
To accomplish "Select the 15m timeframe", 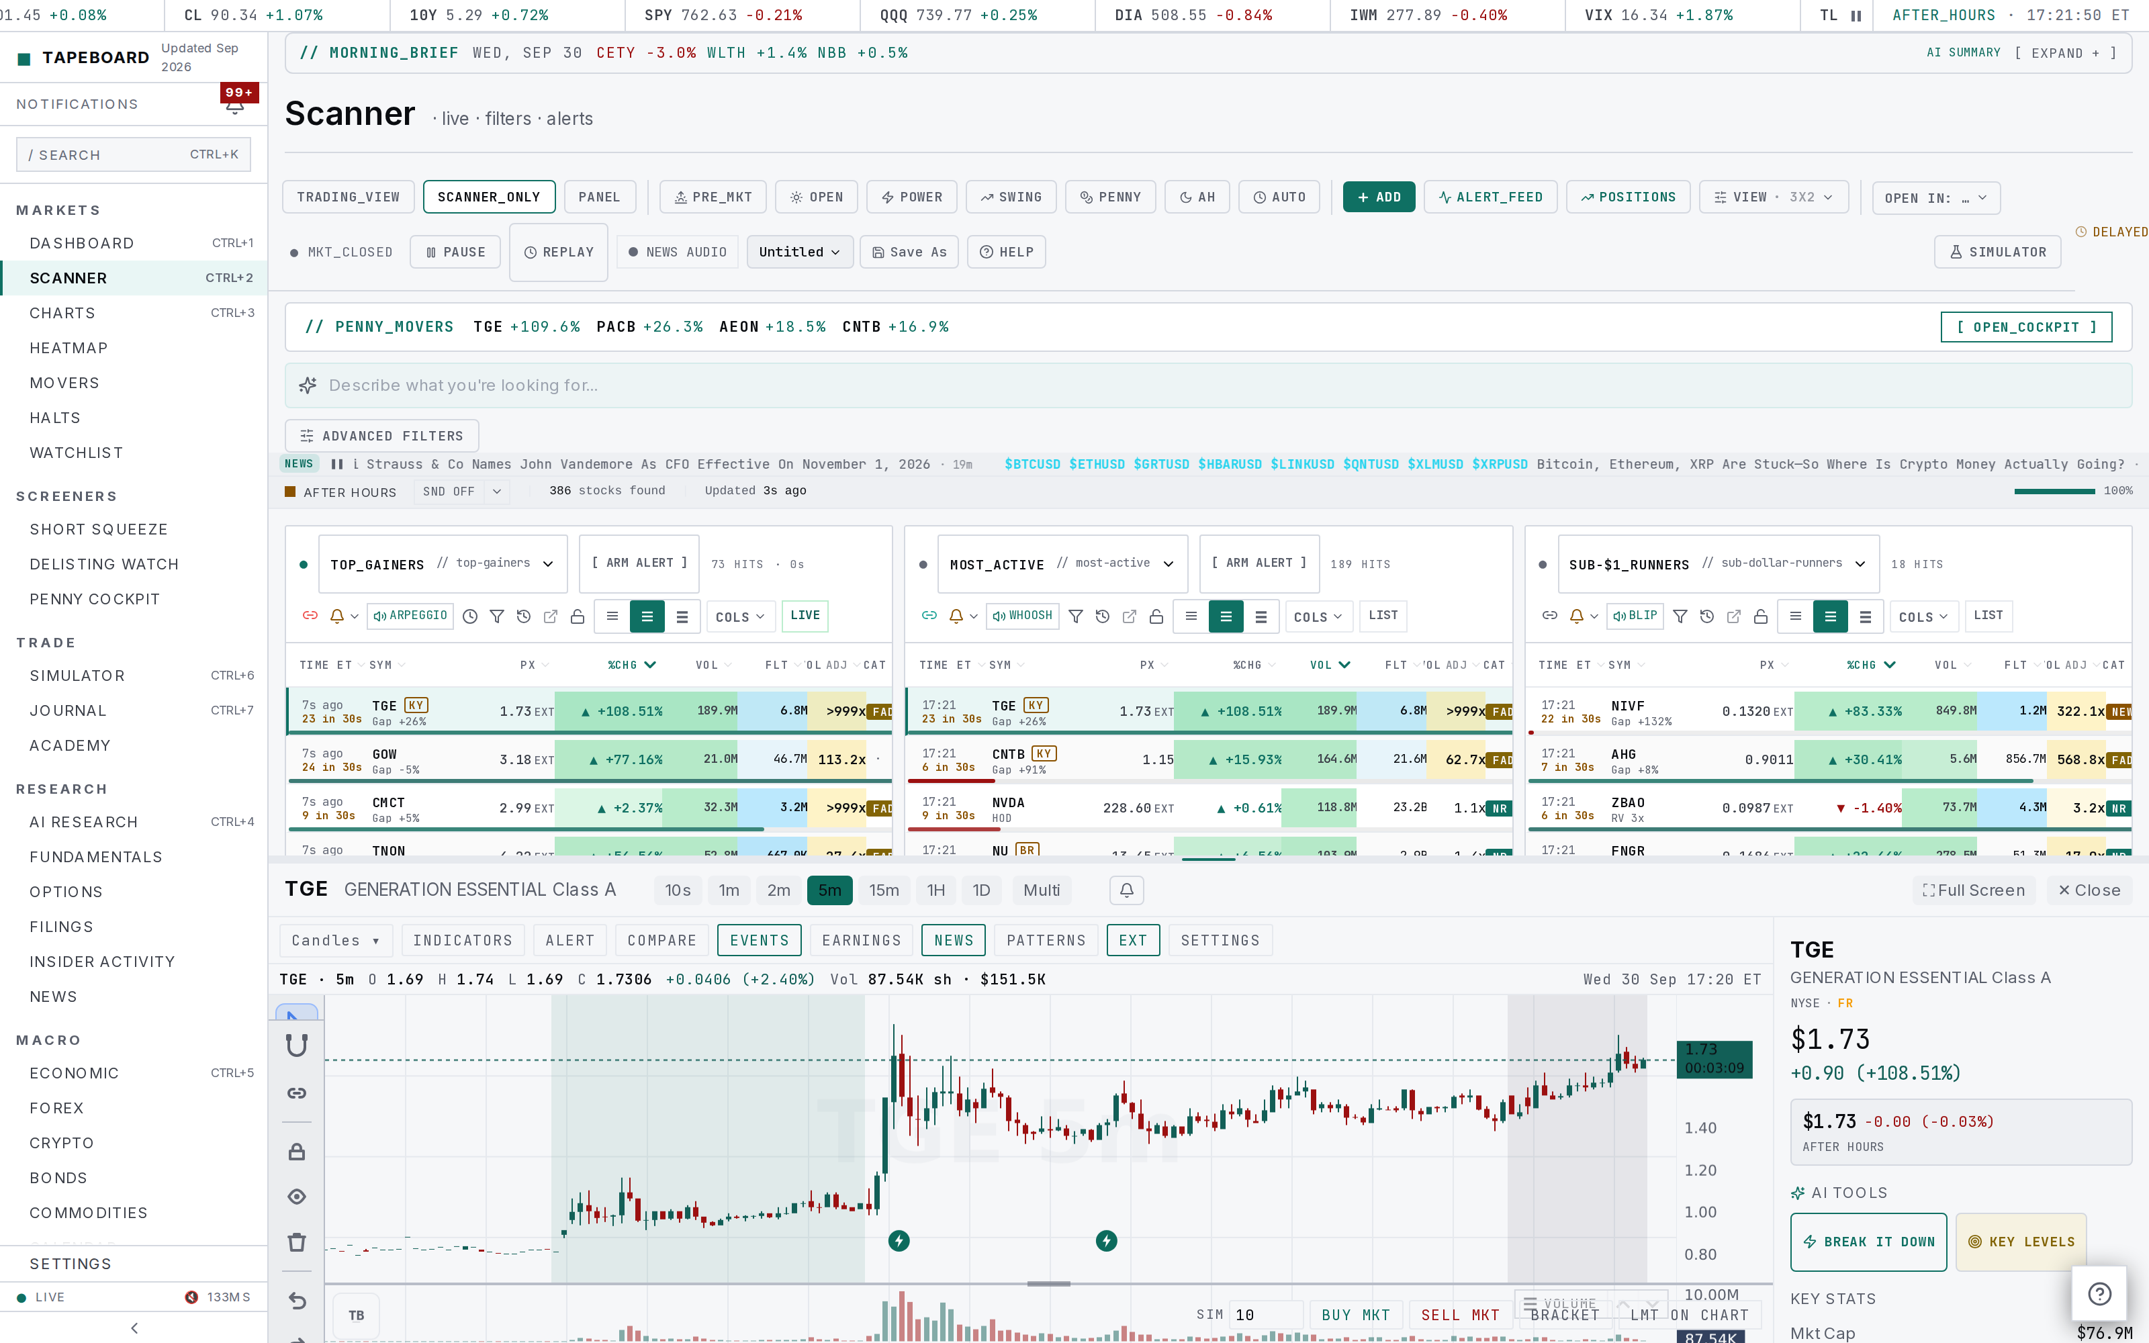I will 884,890.
